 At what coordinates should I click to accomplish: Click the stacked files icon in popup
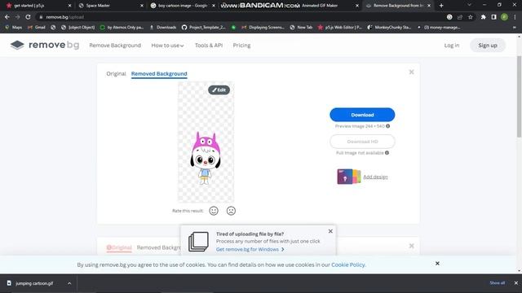(x=198, y=242)
